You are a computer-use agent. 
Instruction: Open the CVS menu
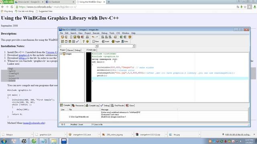coord(118,33)
